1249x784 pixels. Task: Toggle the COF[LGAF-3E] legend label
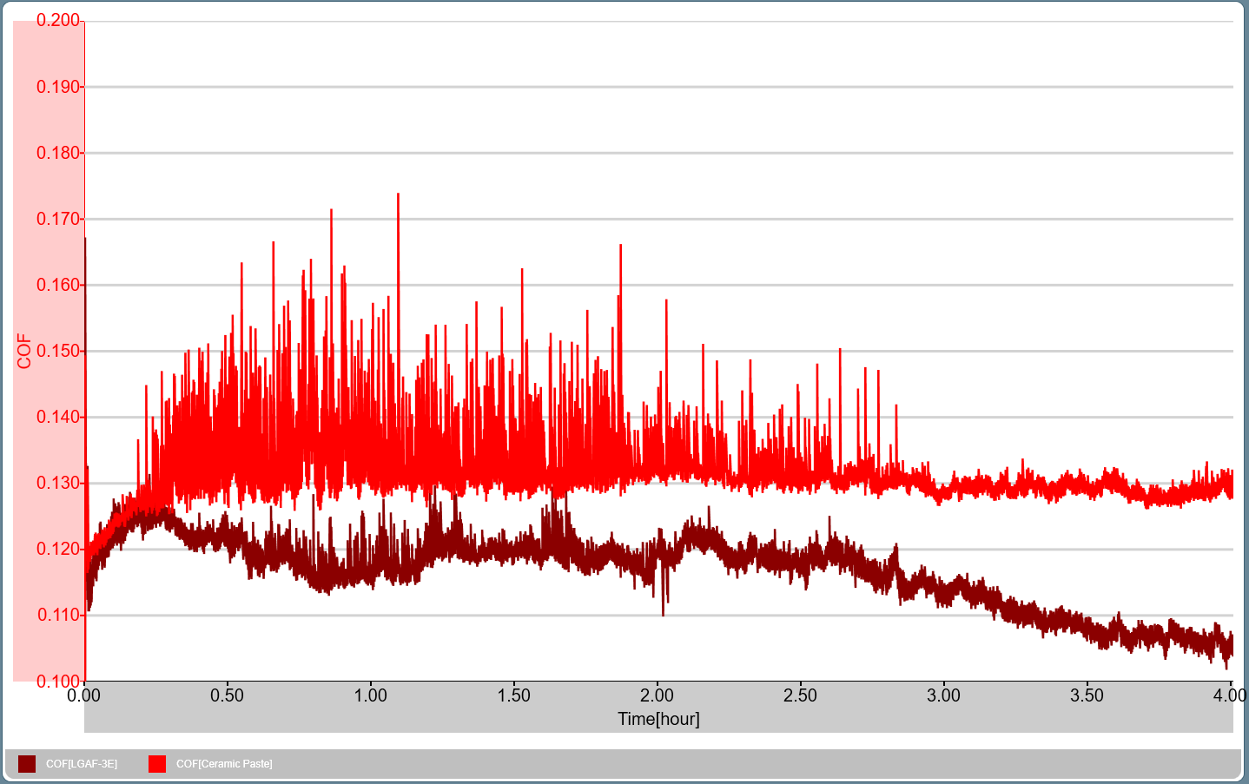pyautogui.click(x=82, y=764)
